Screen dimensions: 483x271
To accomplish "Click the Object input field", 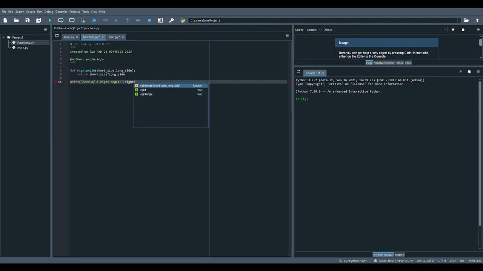I will pos(389,30).
